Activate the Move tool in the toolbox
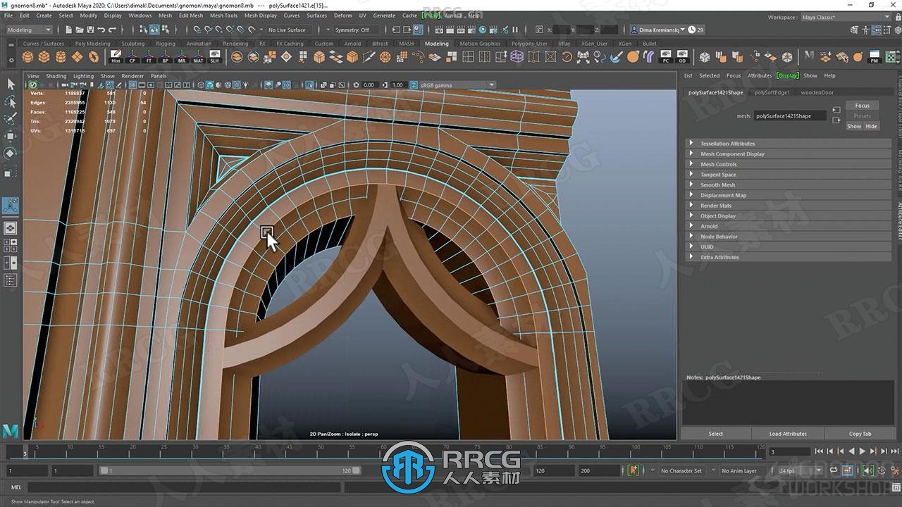This screenshot has height=507, width=902. click(x=11, y=136)
